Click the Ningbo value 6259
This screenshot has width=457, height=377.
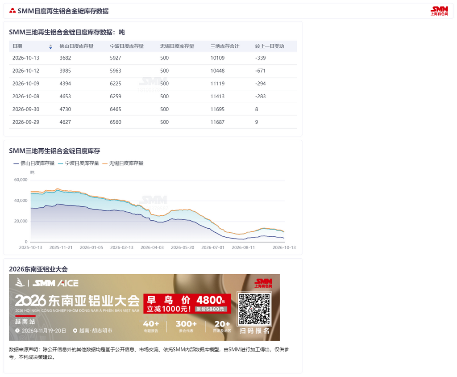point(116,96)
